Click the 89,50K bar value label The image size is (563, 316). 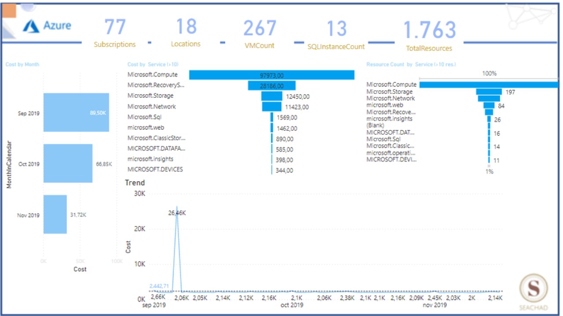tap(98, 113)
